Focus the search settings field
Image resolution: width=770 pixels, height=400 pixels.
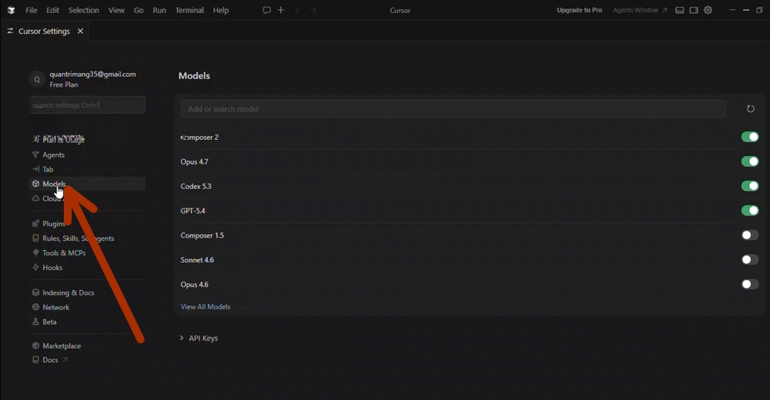(88, 105)
